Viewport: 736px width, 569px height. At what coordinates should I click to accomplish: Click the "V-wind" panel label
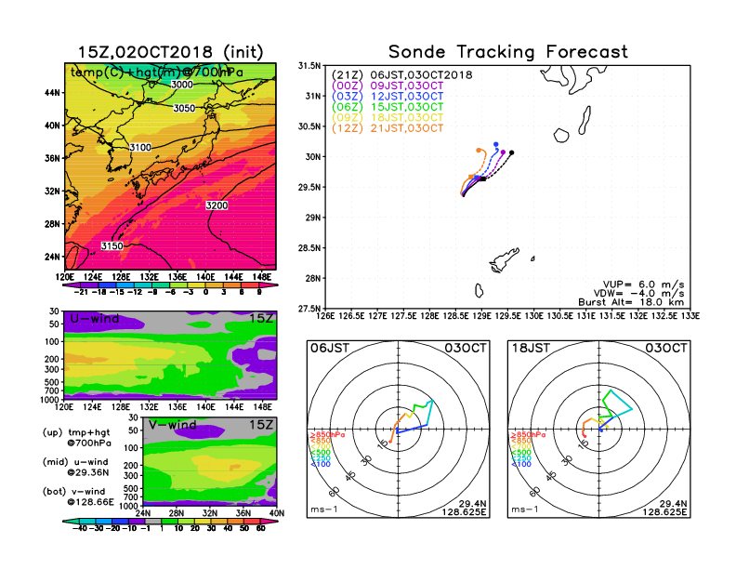172,425
